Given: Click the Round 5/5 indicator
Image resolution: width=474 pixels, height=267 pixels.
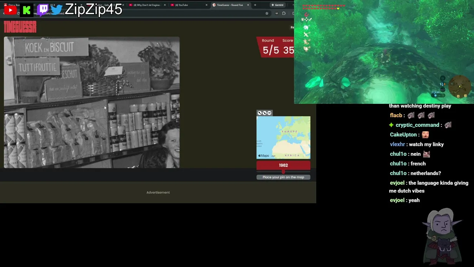Looking at the screenshot, I should 271,47.
